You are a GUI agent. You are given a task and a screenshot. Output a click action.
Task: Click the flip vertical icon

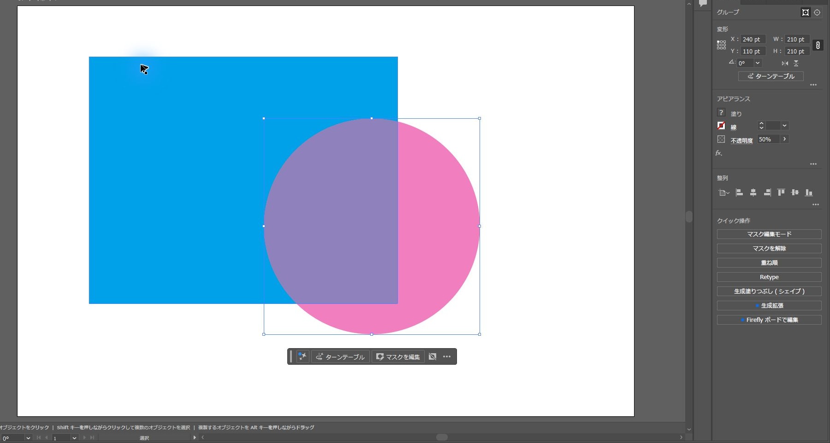click(x=796, y=63)
